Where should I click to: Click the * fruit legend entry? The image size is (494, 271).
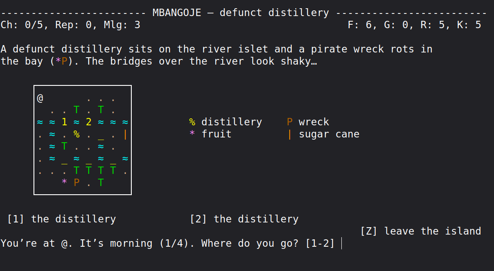[x=210, y=134]
